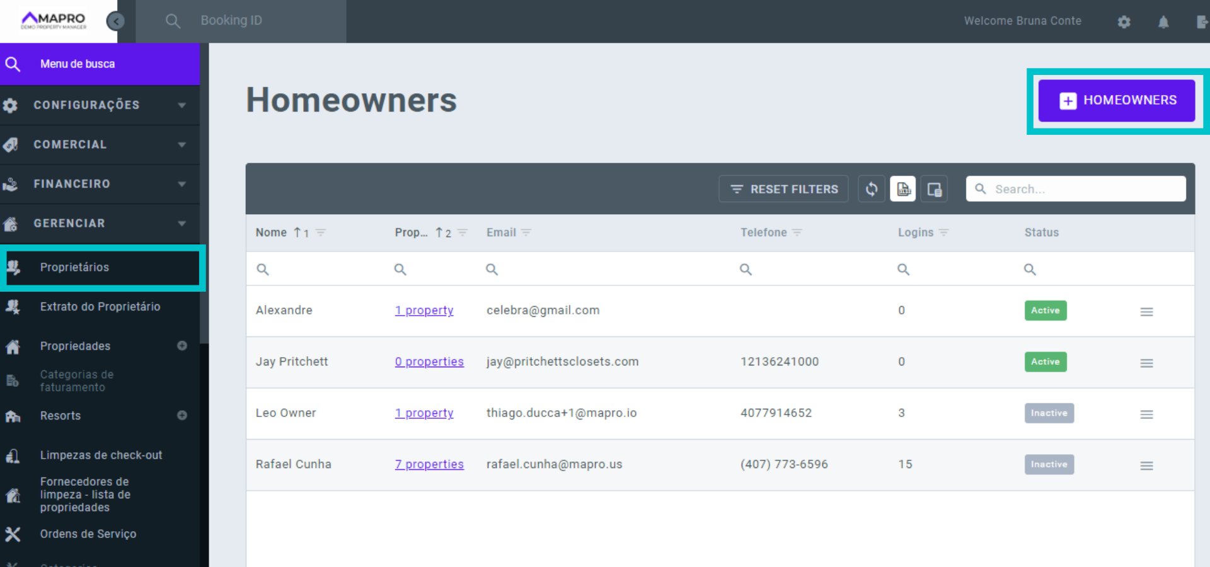This screenshot has height=567, width=1210.
Task: Open Rafael Cunha's 7 properties link
Action: [x=429, y=464]
